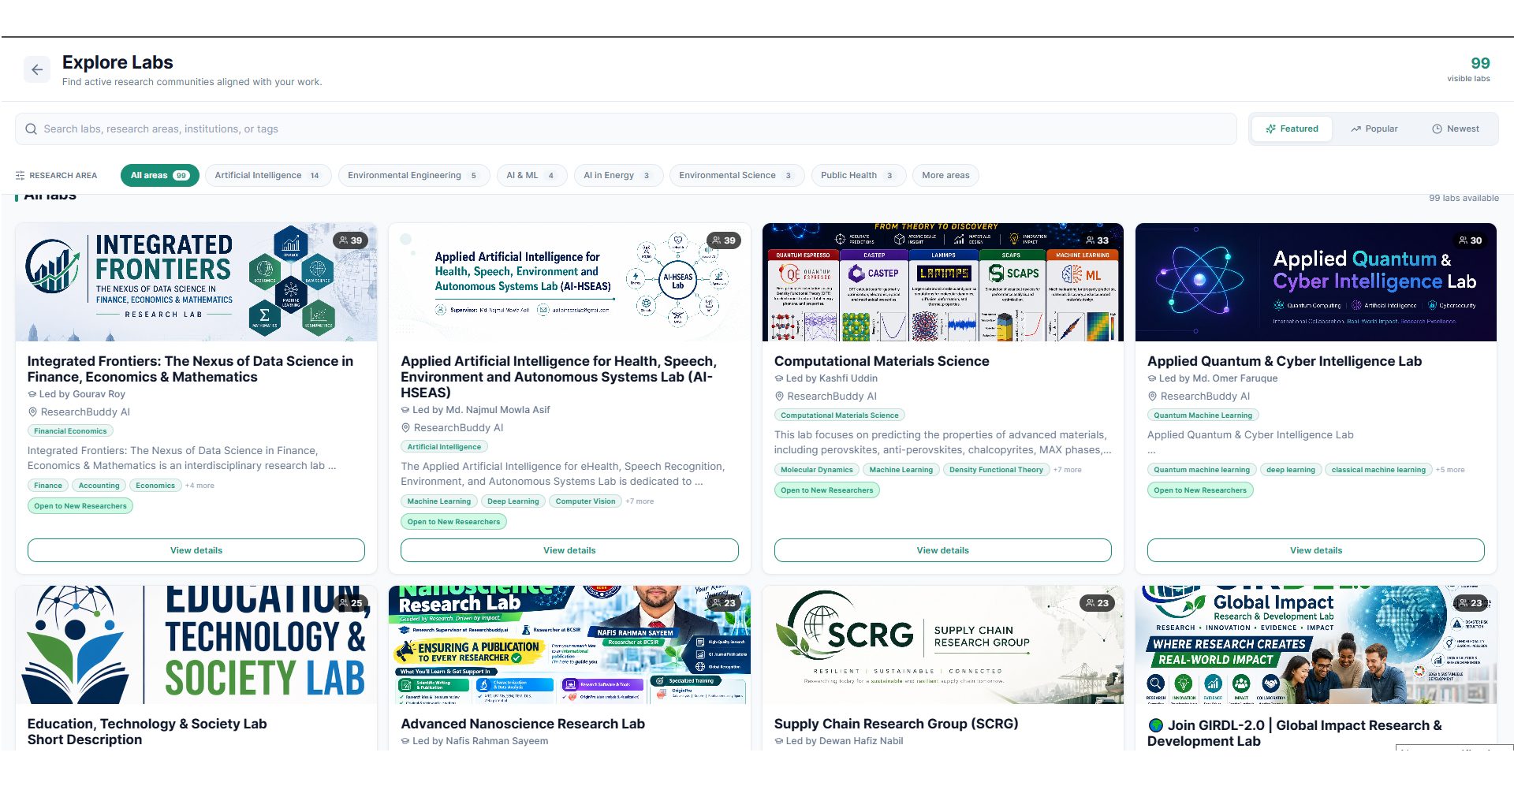Open Advanced Nanoscience Research Lab title
The width and height of the screenshot is (1514, 812).
pyautogui.click(x=523, y=724)
